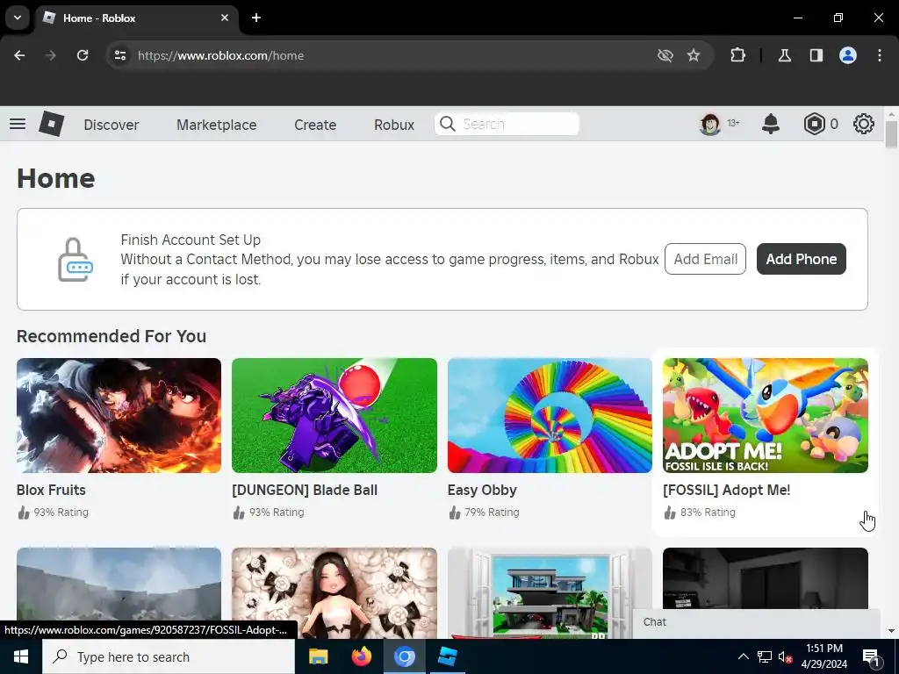This screenshot has height=674, width=899.
Task: Open the Windows action center notifications
Action: (x=872, y=657)
